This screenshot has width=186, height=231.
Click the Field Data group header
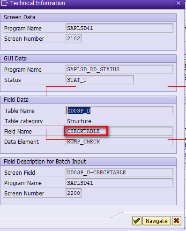[88, 100]
